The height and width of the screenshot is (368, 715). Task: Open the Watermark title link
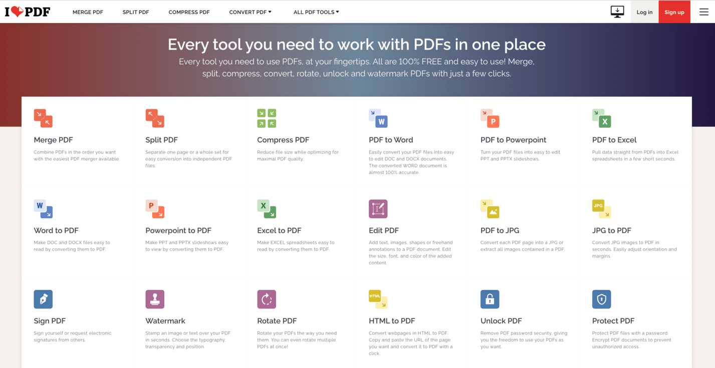tap(165, 321)
